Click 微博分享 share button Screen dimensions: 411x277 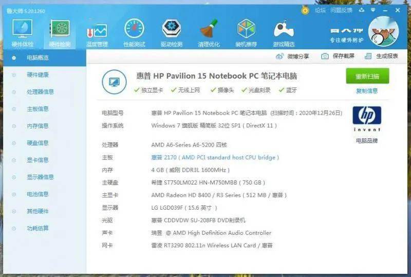(x=292, y=56)
